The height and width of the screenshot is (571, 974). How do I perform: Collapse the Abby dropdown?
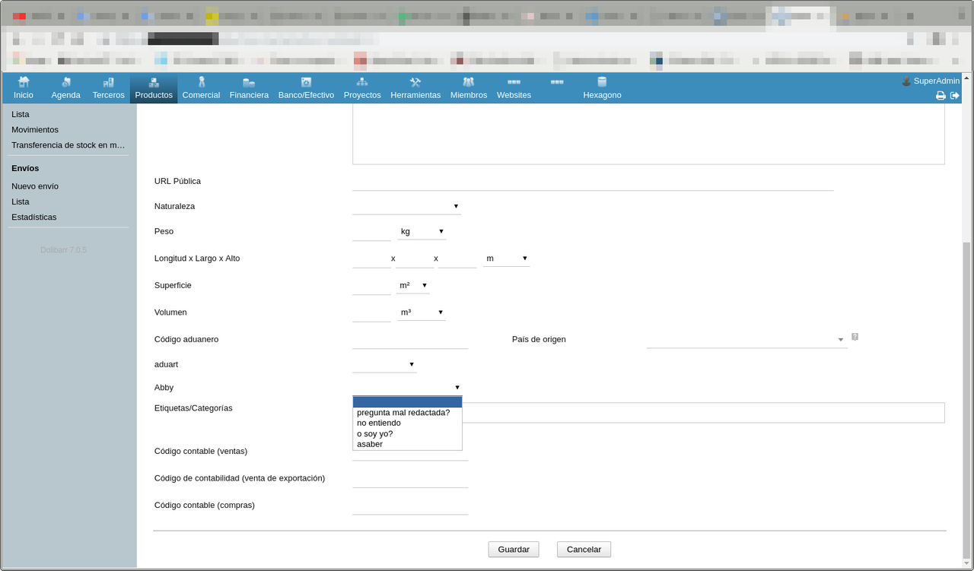407,388
